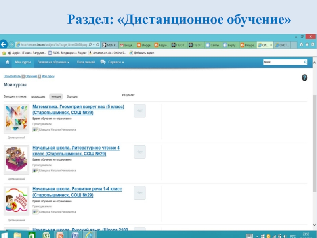This screenshot has width=317, height=238.
Task: Click the 'Нет' result button for Литературное чтение
Action: 139,152
